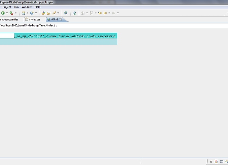Open the Help menu
Viewport: 228px width, 165px height.
[x=38, y=7]
